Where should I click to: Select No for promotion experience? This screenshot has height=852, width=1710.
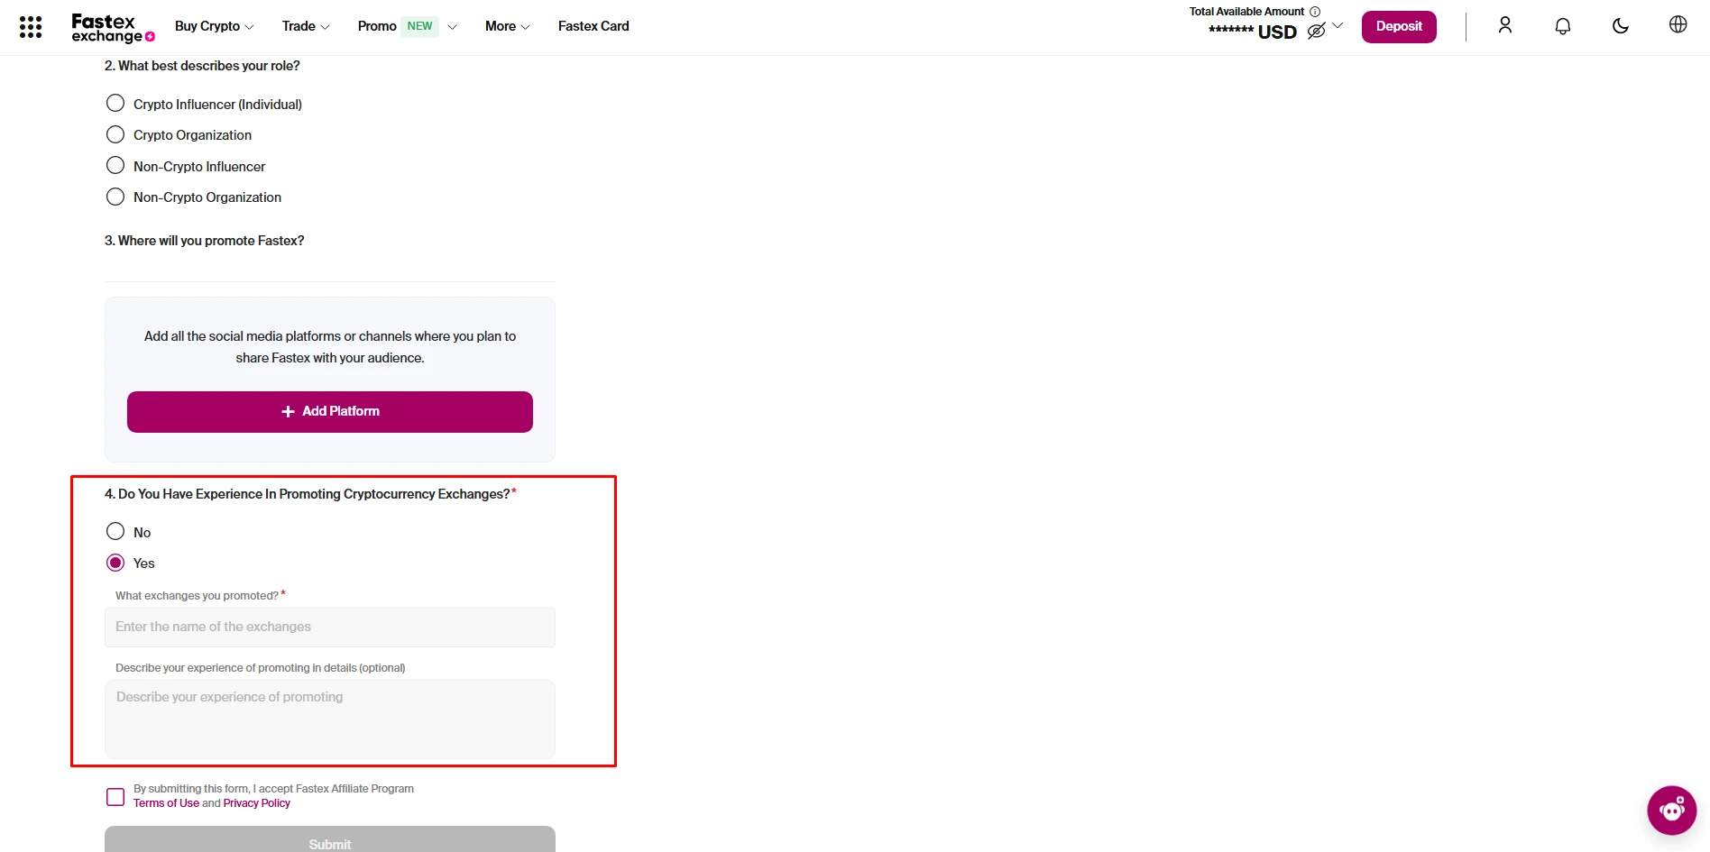click(115, 532)
